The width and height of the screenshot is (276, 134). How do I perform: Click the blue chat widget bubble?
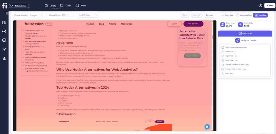(207, 126)
